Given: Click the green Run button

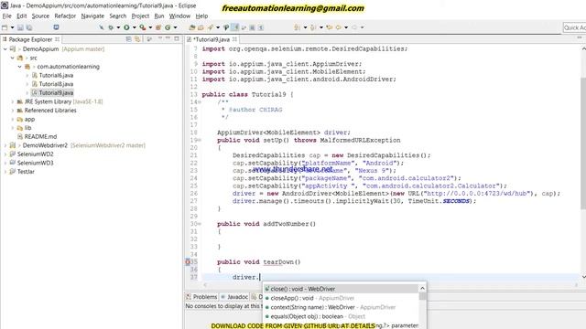Looking at the screenshot, I should 126,27.
